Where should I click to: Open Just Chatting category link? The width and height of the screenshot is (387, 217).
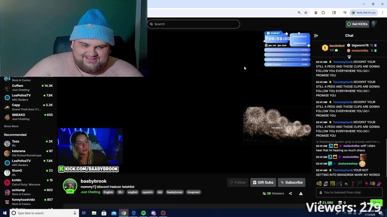tap(90, 192)
